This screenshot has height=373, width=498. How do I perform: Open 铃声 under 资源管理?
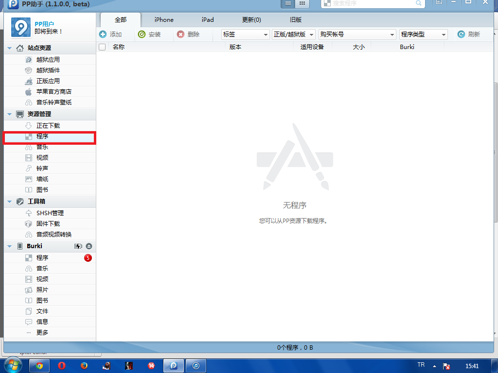click(x=50, y=169)
